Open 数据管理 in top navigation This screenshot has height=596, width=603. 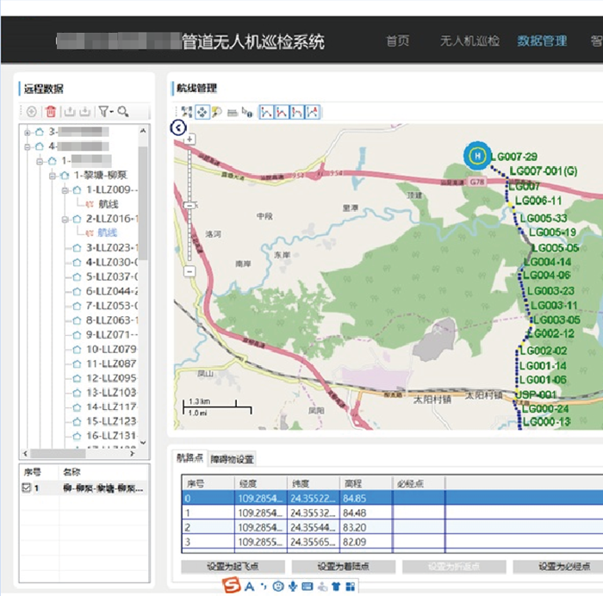point(542,40)
